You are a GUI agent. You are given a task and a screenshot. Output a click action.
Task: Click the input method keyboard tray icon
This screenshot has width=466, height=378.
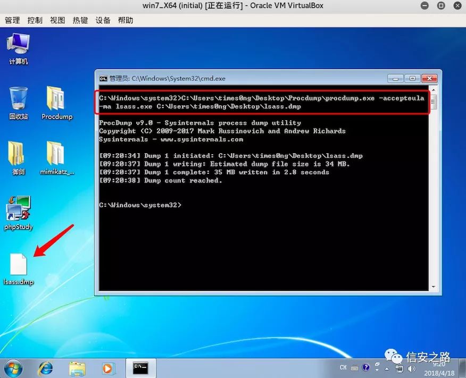click(x=354, y=368)
